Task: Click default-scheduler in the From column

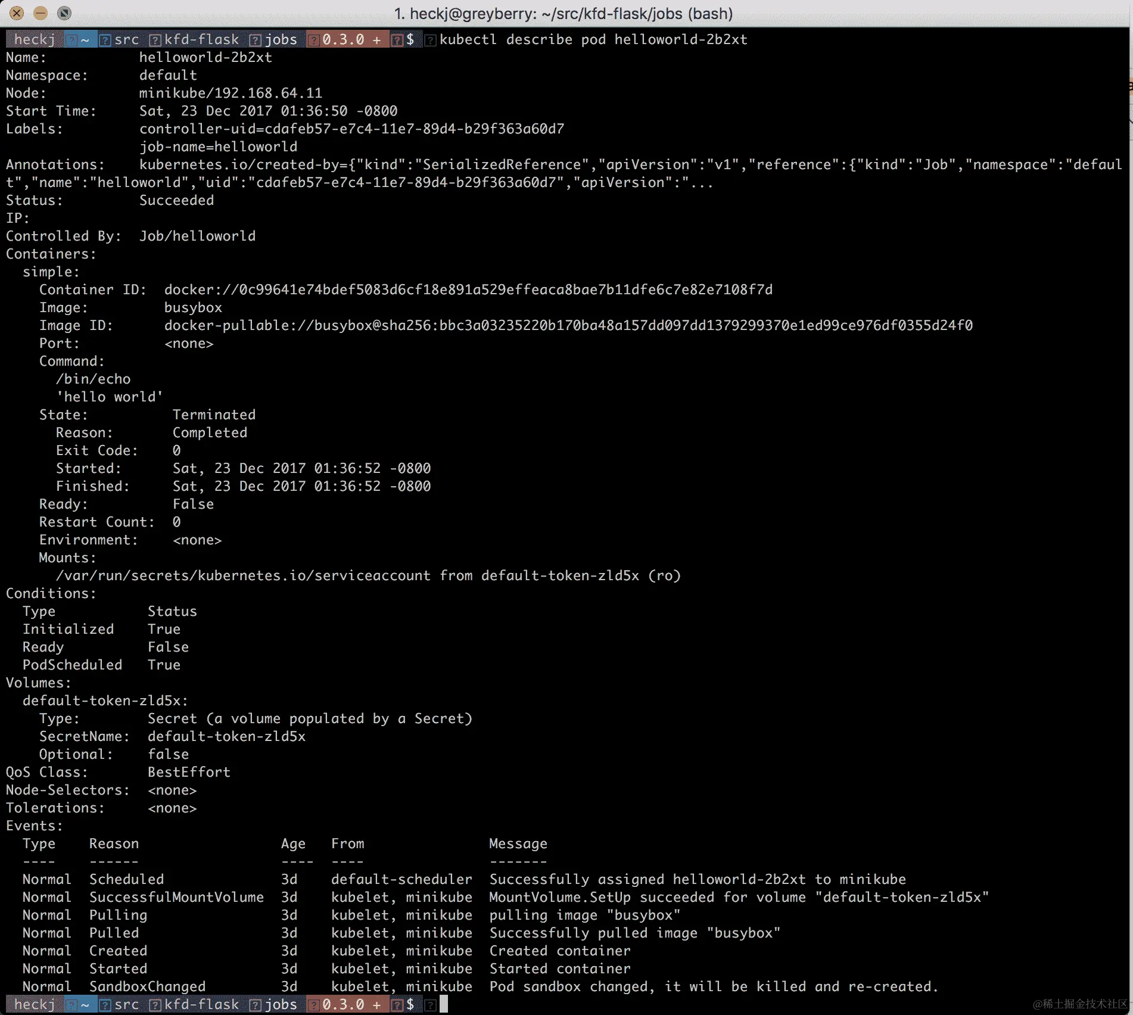Action: pyautogui.click(x=401, y=879)
